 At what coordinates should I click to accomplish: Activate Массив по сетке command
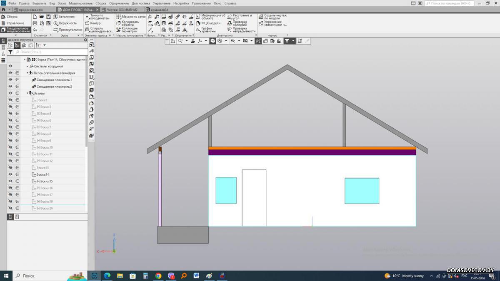pos(131,17)
